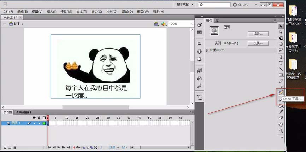Select the Pencil tool
The width and height of the screenshot is (306, 152).
pos(281,81)
